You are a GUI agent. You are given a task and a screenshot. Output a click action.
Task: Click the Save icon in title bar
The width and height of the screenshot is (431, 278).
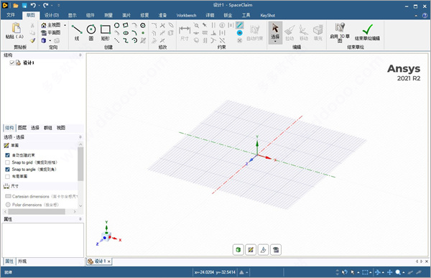[x=24, y=5]
